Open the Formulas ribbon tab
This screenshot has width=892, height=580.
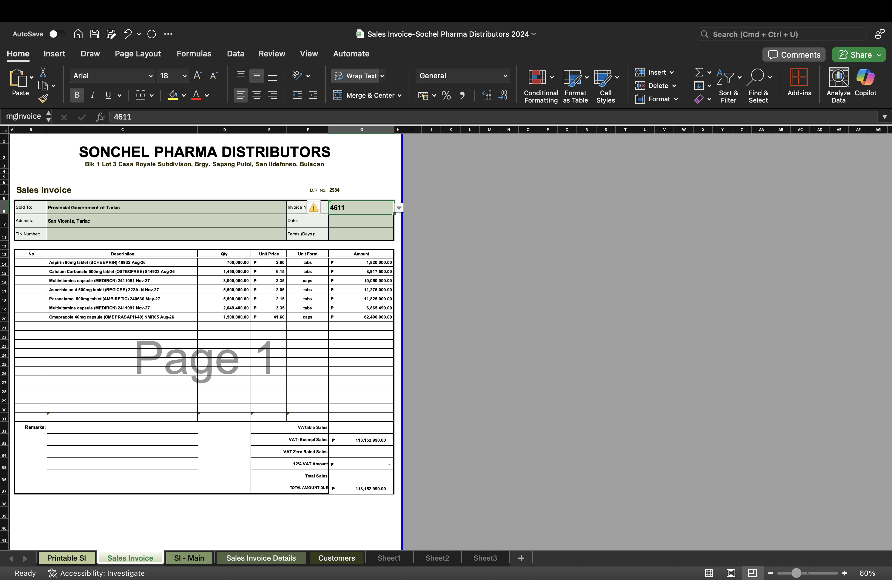pyautogui.click(x=194, y=54)
